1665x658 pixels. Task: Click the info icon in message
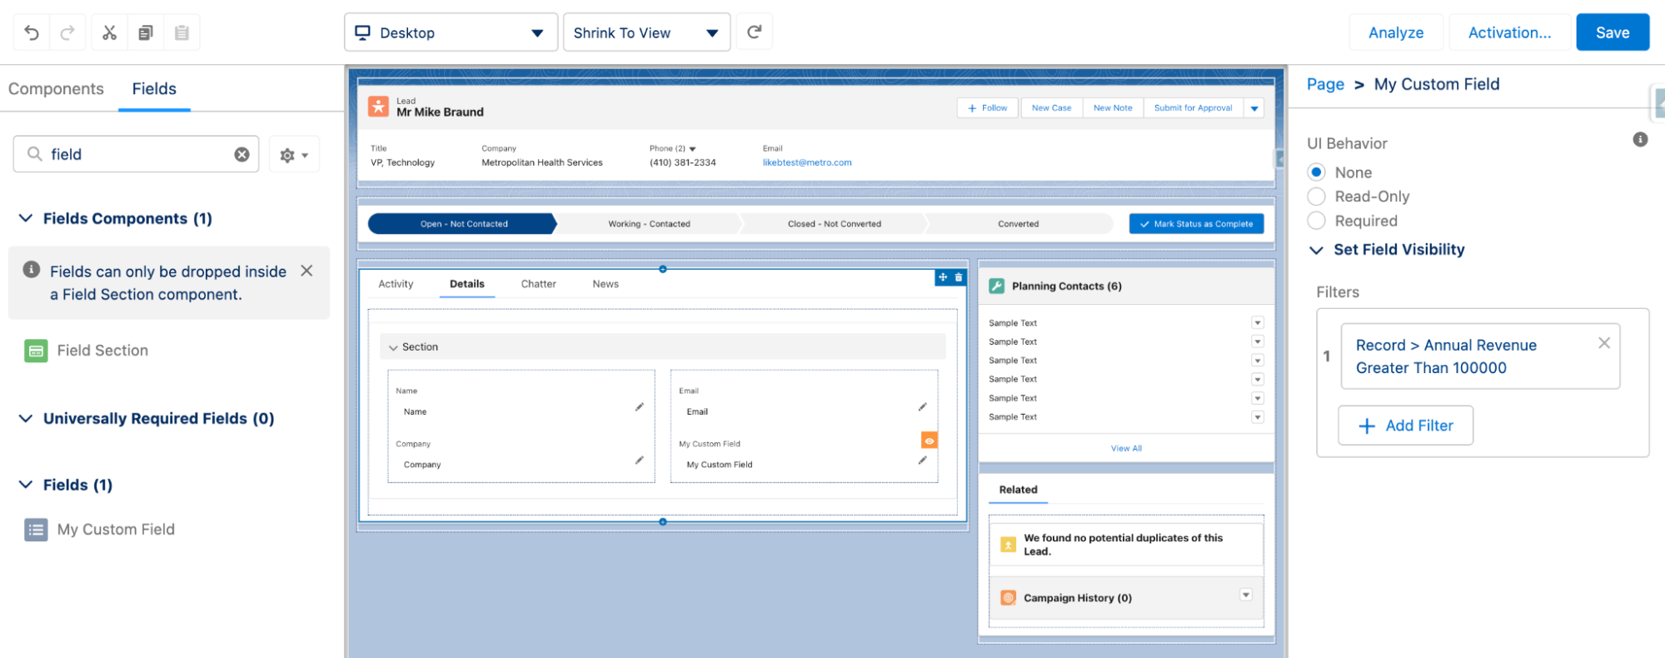[x=32, y=269]
